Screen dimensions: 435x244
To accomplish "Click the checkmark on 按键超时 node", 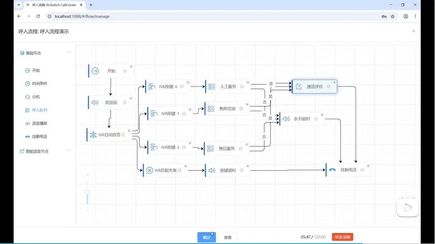I will 242,170.
